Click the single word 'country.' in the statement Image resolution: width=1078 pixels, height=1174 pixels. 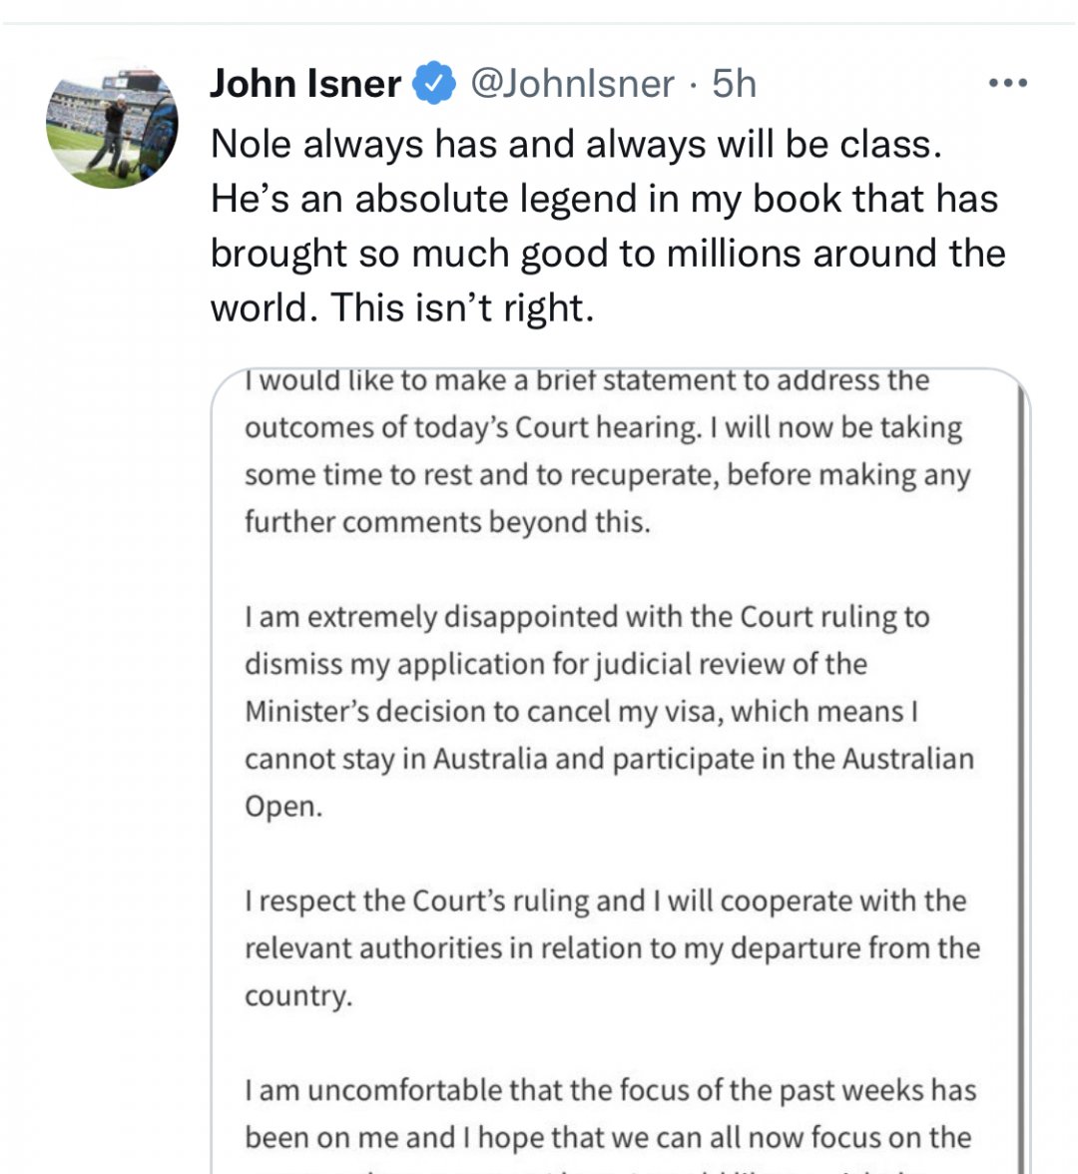click(x=298, y=996)
